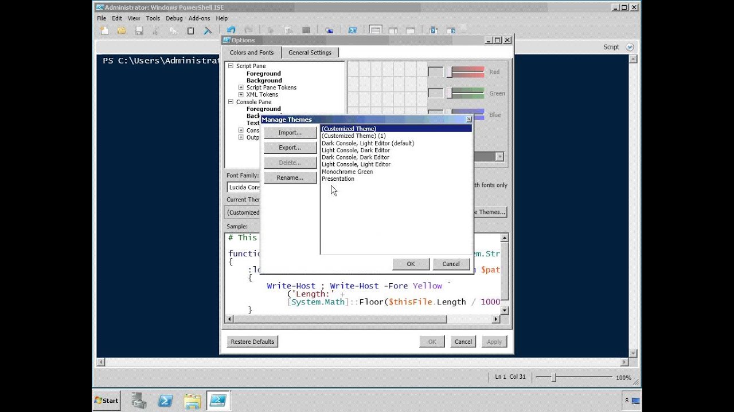The image size is (734, 412).
Task: Select the Show Script Pane Top layout icon
Action: coord(376,30)
